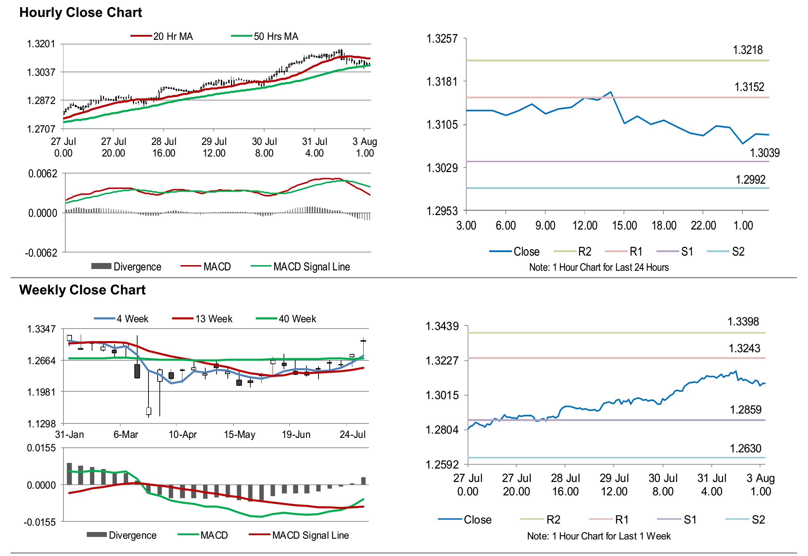Click the 1.3152 R1 resistance label
The width and height of the screenshot is (808, 556).
pyautogui.click(x=749, y=87)
